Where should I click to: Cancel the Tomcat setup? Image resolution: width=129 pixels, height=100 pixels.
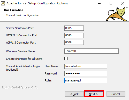tap(116, 94)
